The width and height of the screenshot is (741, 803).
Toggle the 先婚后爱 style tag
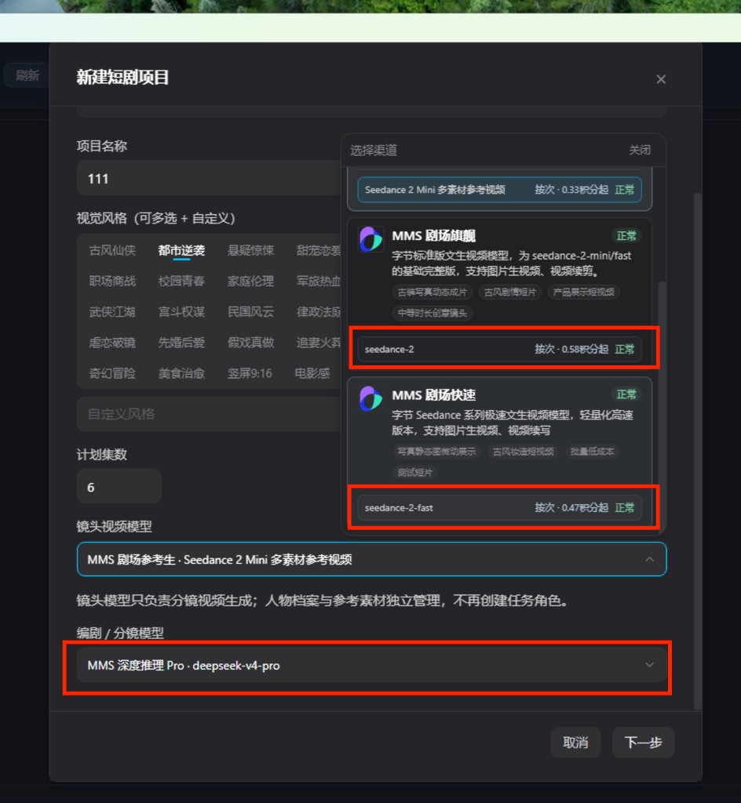[181, 342]
